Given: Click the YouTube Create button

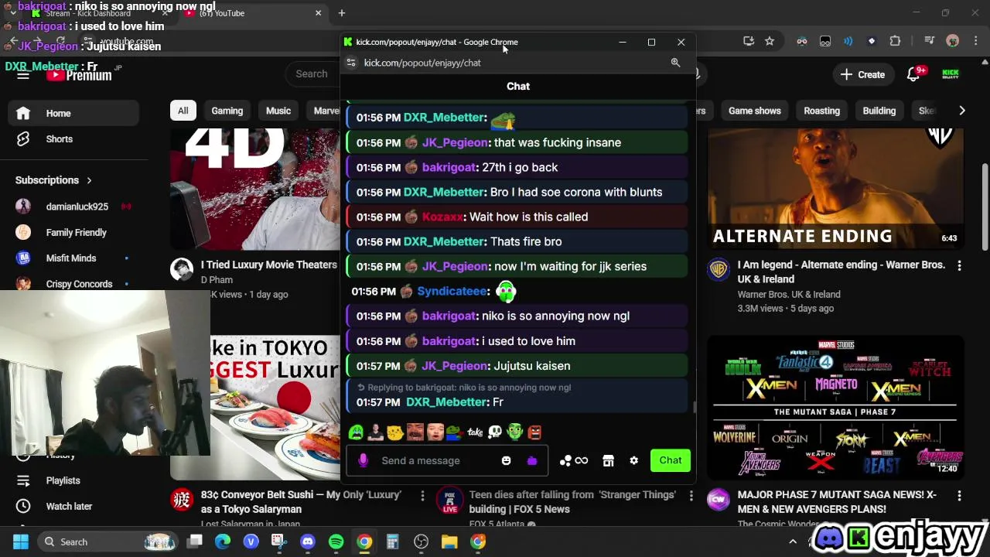Looking at the screenshot, I should [x=863, y=74].
